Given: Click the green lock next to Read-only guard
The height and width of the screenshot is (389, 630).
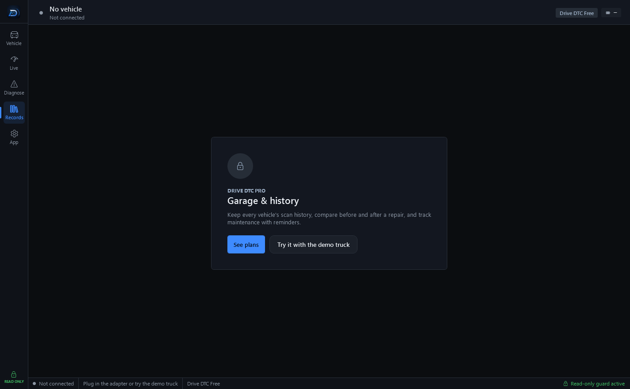Looking at the screenshot, I should 565,384.
